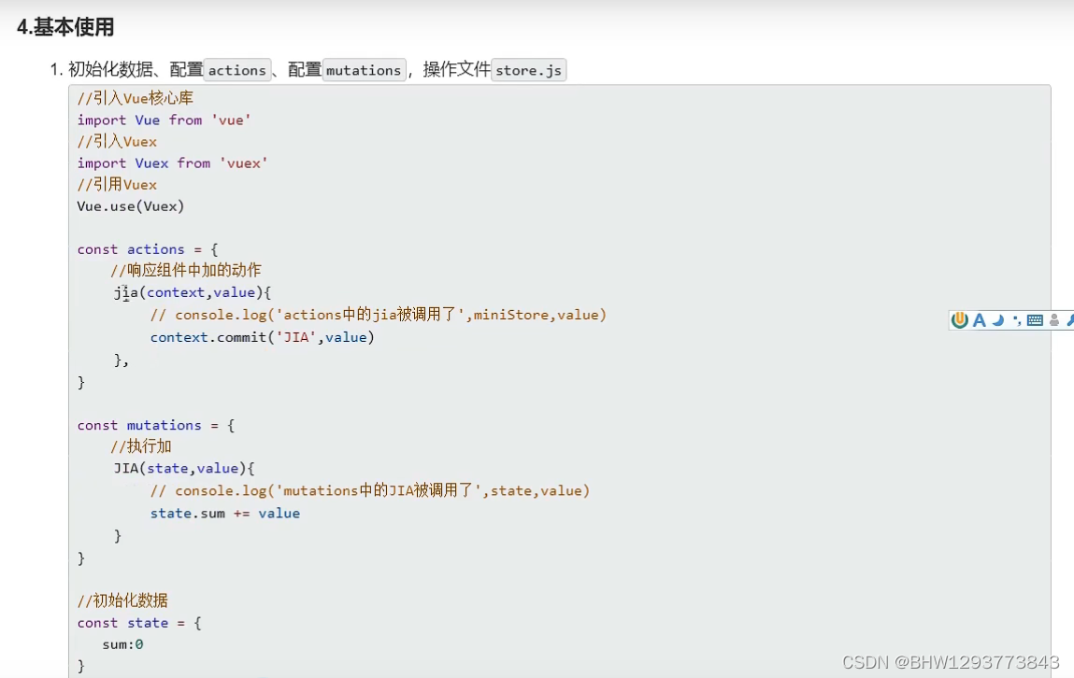The width and height of the screenshot is (1074, 678).
Task: Click the 'state.sum += value' line
Action: [224, 513]
